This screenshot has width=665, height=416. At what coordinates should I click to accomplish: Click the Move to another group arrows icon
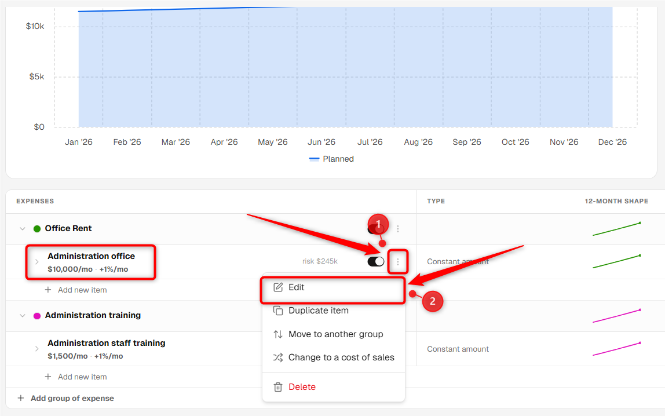[x=278, y=334]
